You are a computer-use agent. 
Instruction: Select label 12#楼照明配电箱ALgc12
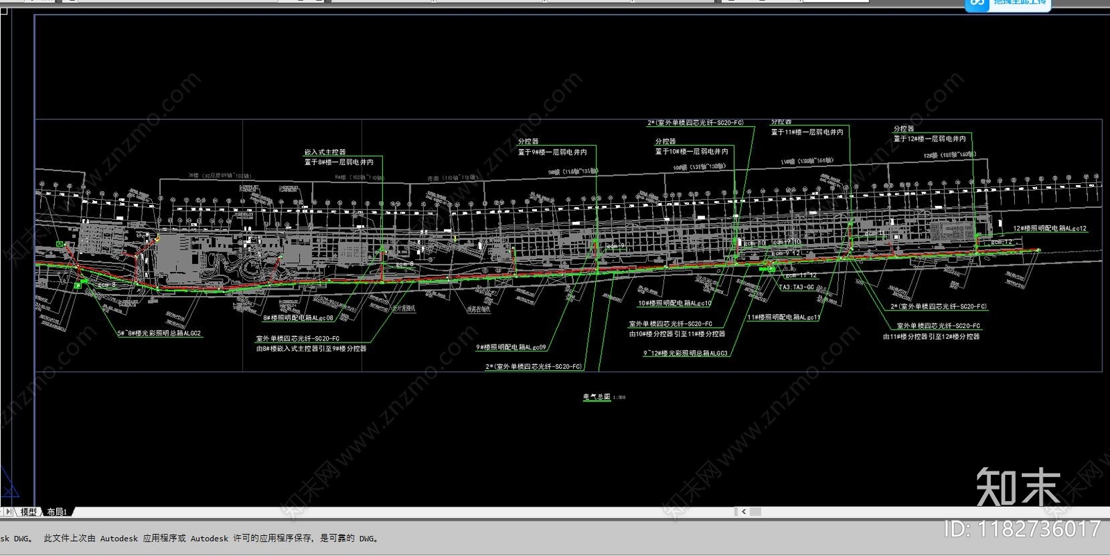point(1050,228)
